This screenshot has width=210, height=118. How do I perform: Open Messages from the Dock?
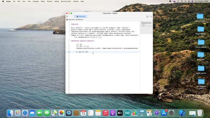click(x=47, y=113)
